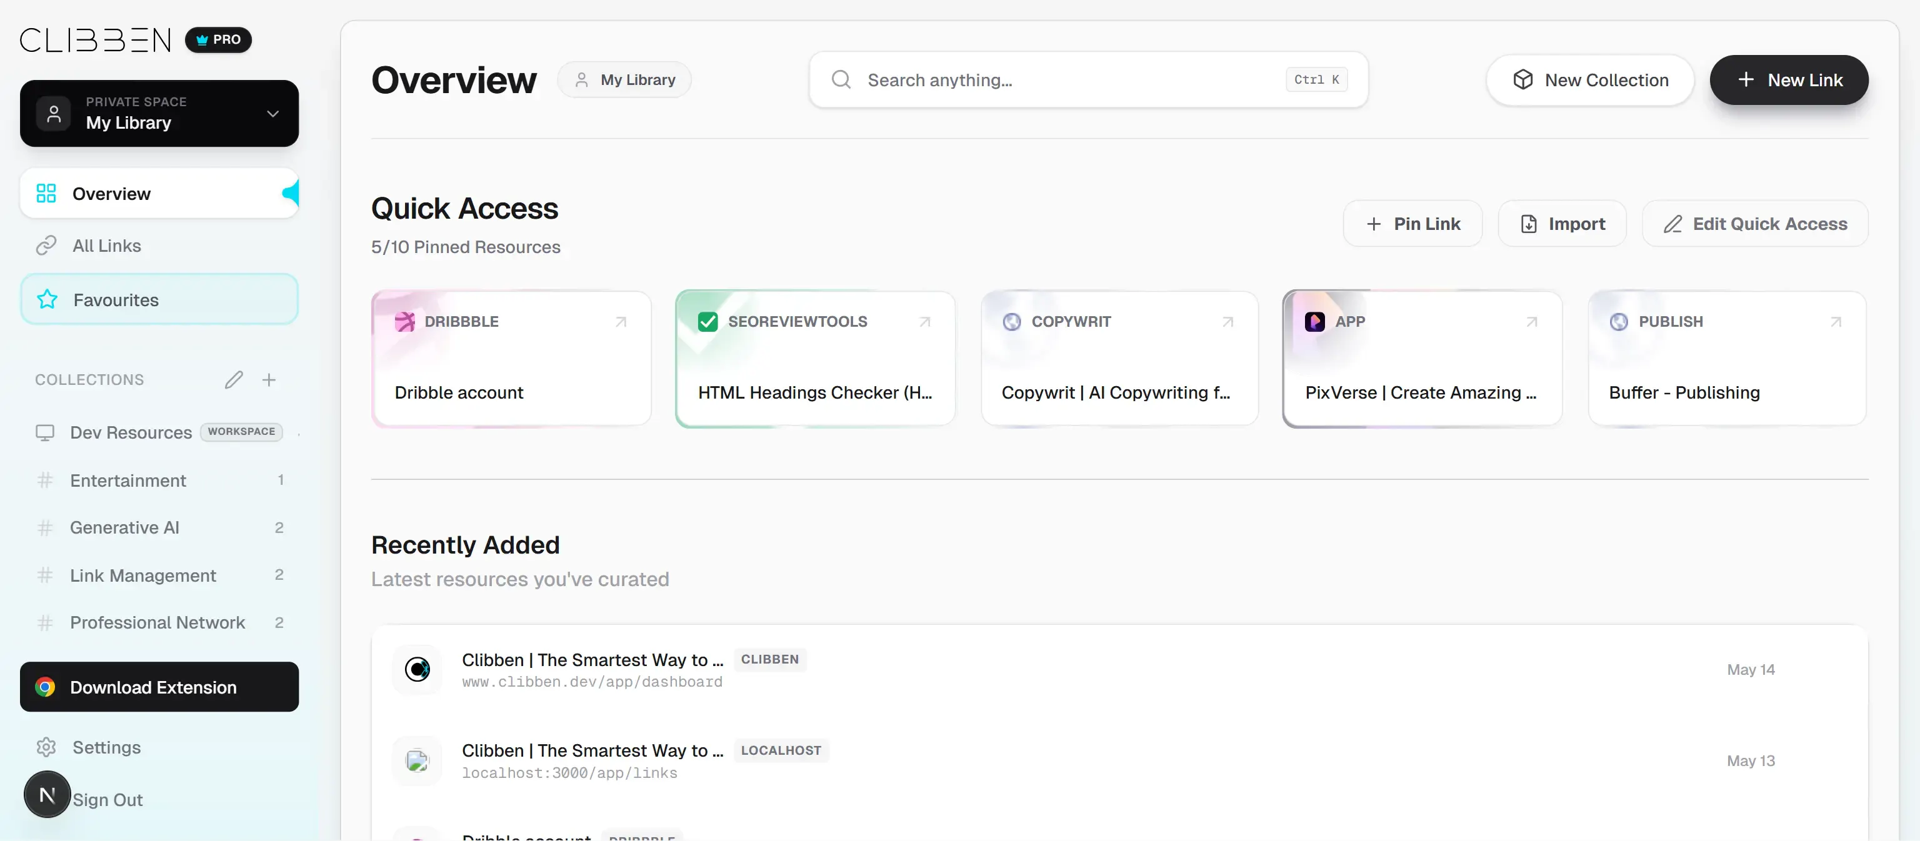Click the 'localhost:3000/app/links' URL text
The width and height of the screenshot is (1920, 841).
(x=569, y=774)
